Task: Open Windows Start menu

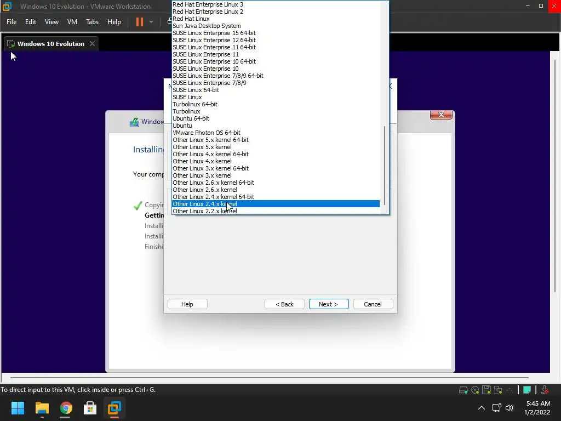Action: pos(18,408)
